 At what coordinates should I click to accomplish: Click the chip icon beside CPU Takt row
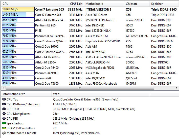click(x=4, y=109)
